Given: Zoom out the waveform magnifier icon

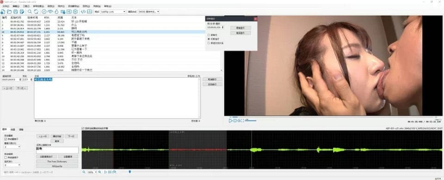Looking at the screenshot, I should (x=84, y=172).
